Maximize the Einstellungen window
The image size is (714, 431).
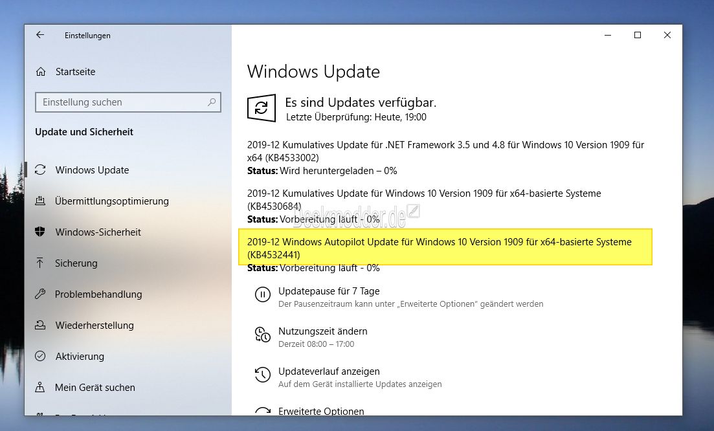[638, 35]
